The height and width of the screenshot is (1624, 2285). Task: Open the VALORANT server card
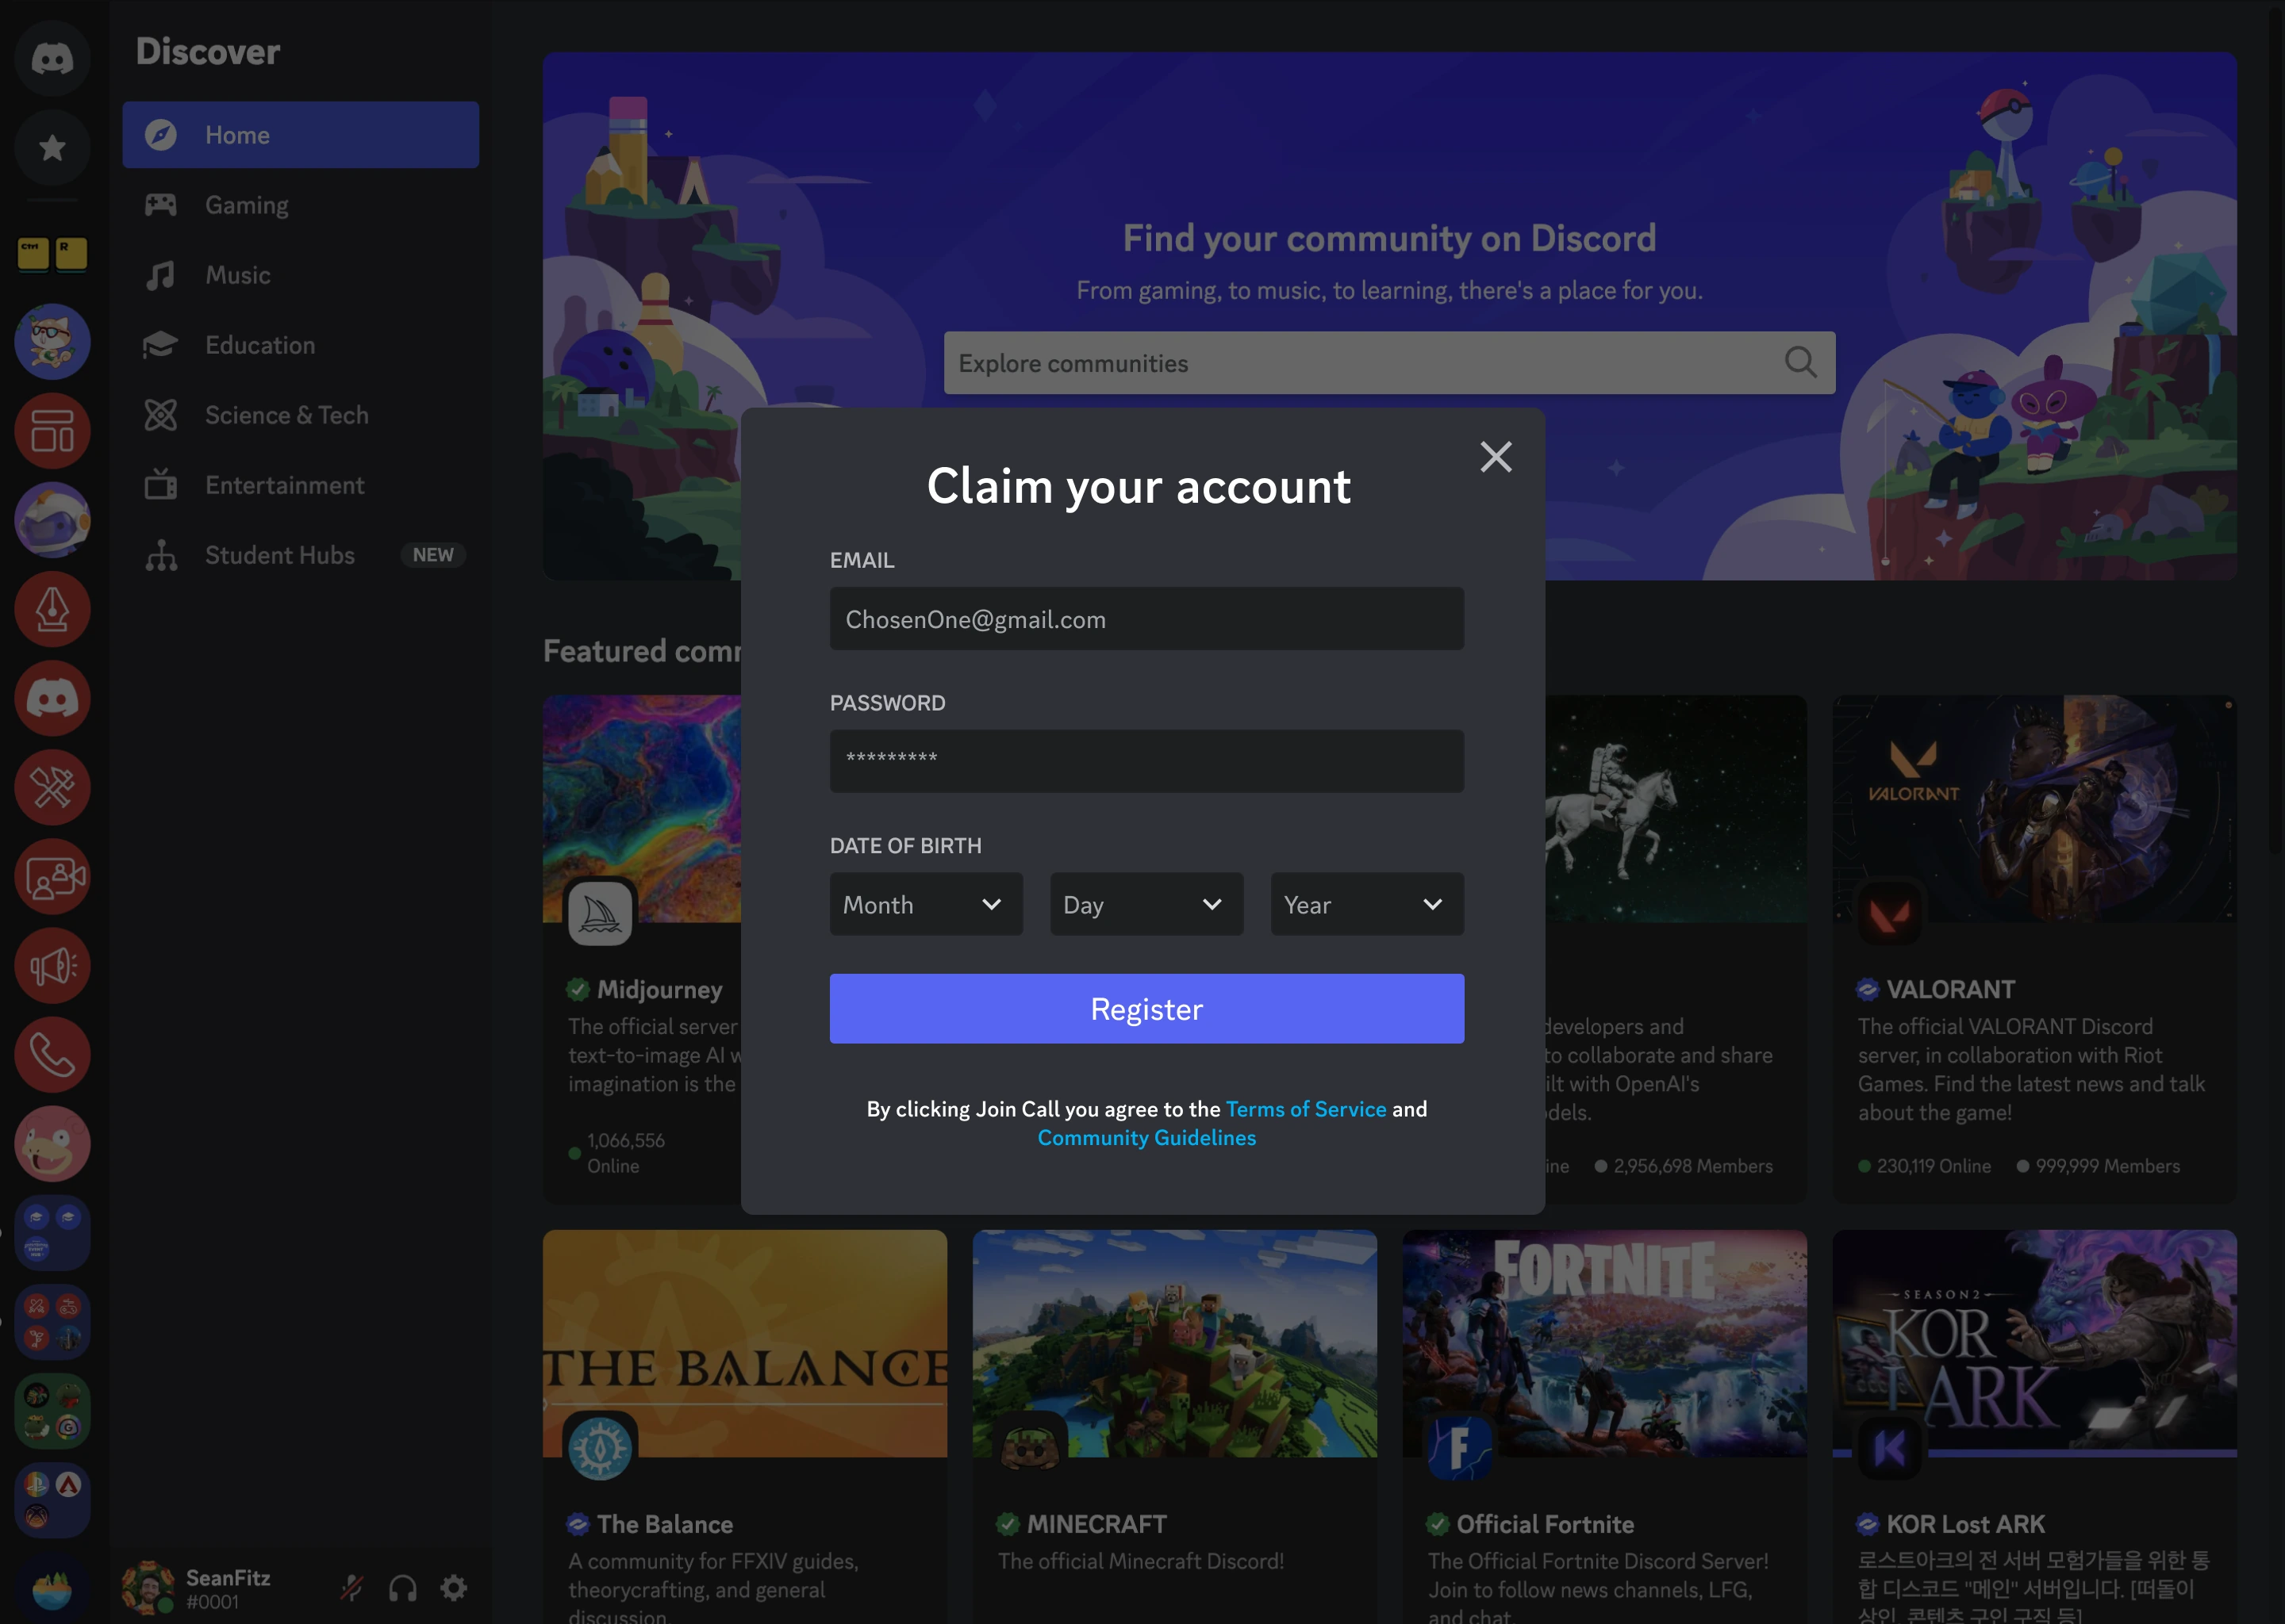click(2034, 949)
